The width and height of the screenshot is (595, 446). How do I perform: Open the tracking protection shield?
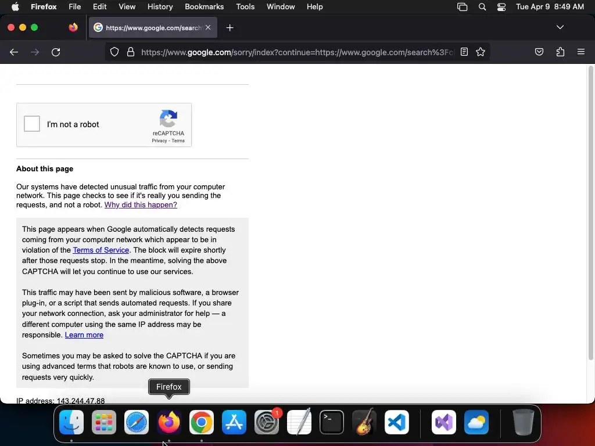tap(114, 52)
